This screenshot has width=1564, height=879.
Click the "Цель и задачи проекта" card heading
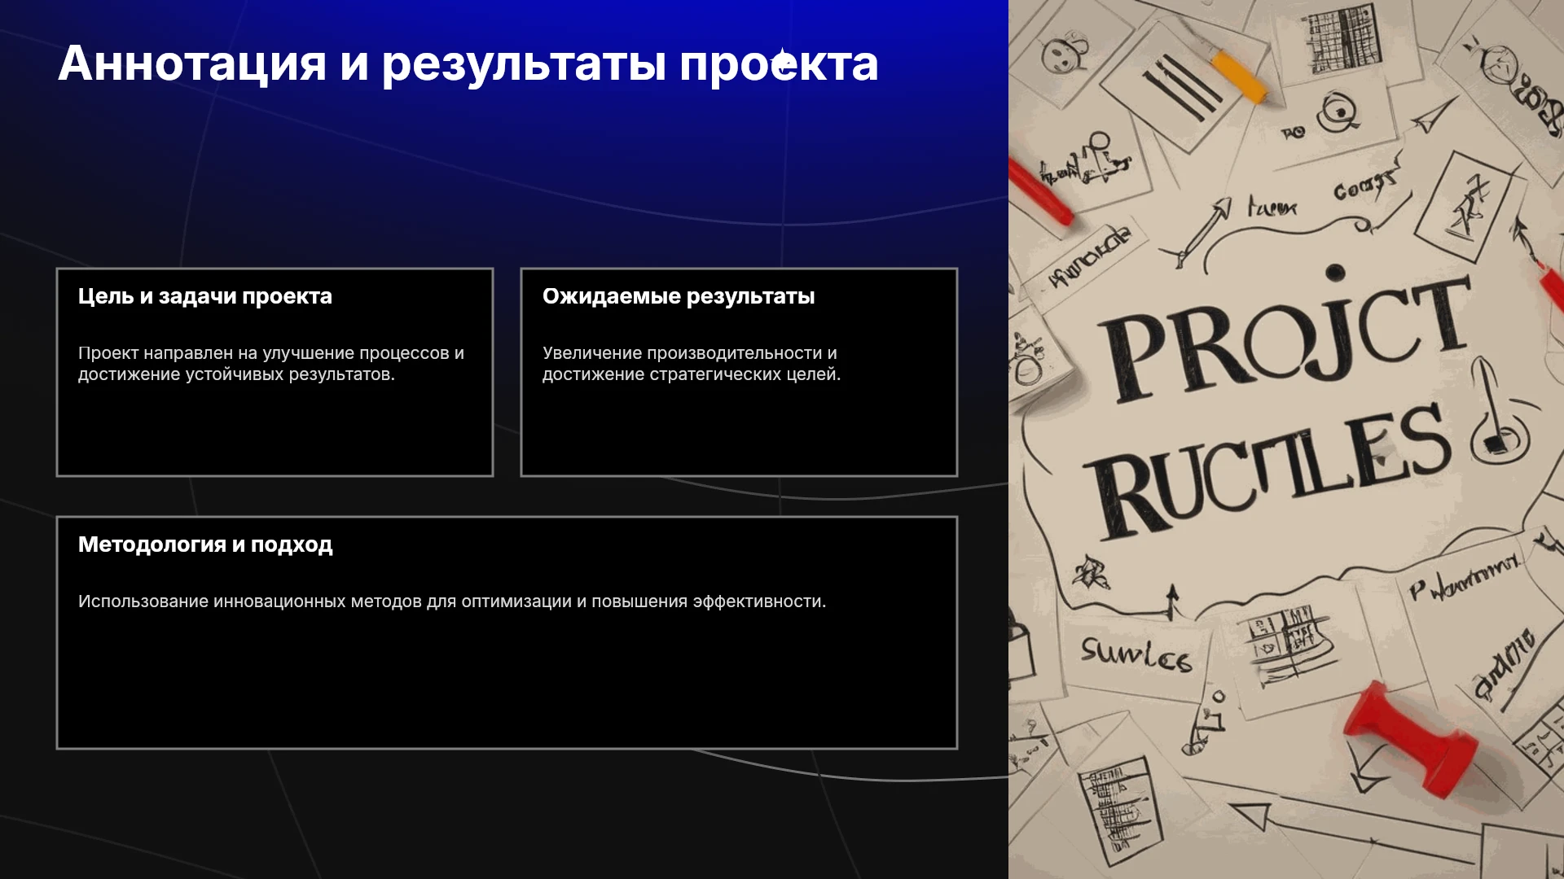pyautogui.click(x=205, y=296)
